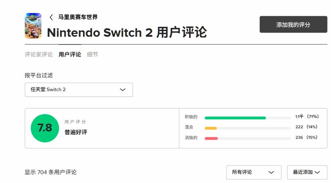Screen dimensions: 331x183
Task: Click the green 积极的 rating bar
Action: point(235,118)
